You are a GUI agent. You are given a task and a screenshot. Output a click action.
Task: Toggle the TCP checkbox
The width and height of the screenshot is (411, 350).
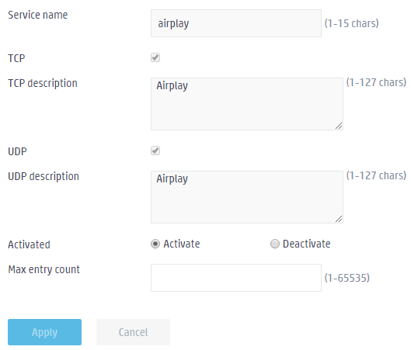click(x=155, y=57)
